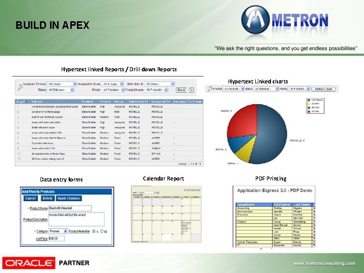Click the blue BRYAN legend swatch
Viewport: 364px width, 273px height.
[309, 108]
